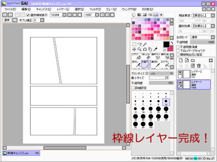217x162 pixels.
Task: Pick brush size 10 preset
Action: tap(166, 102)
